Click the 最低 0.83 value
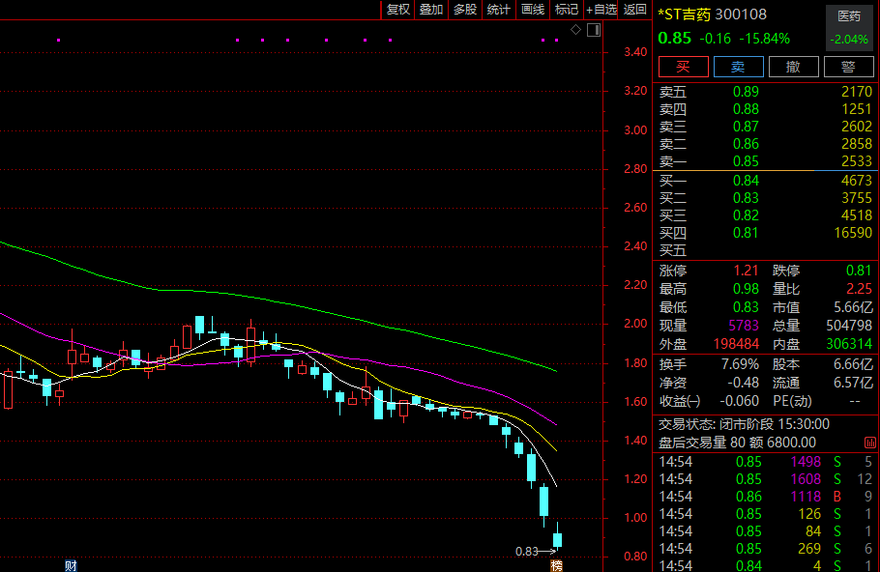 point(746,307)
